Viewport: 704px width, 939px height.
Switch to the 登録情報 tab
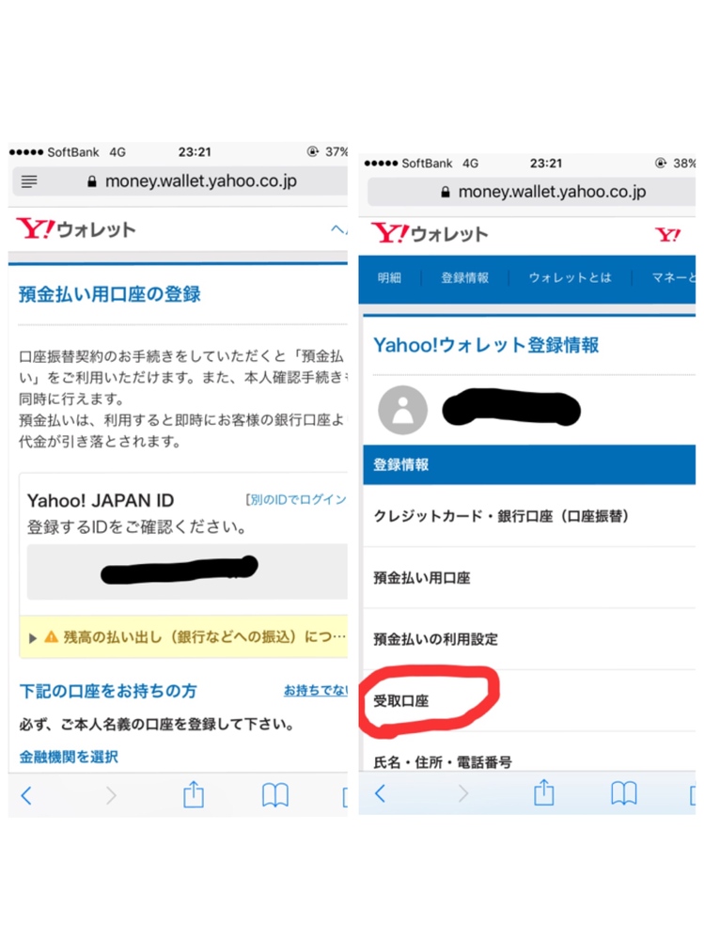(464, 278)
